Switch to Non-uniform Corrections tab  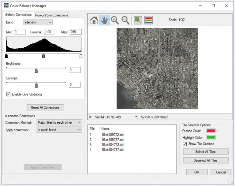(51, 15)
